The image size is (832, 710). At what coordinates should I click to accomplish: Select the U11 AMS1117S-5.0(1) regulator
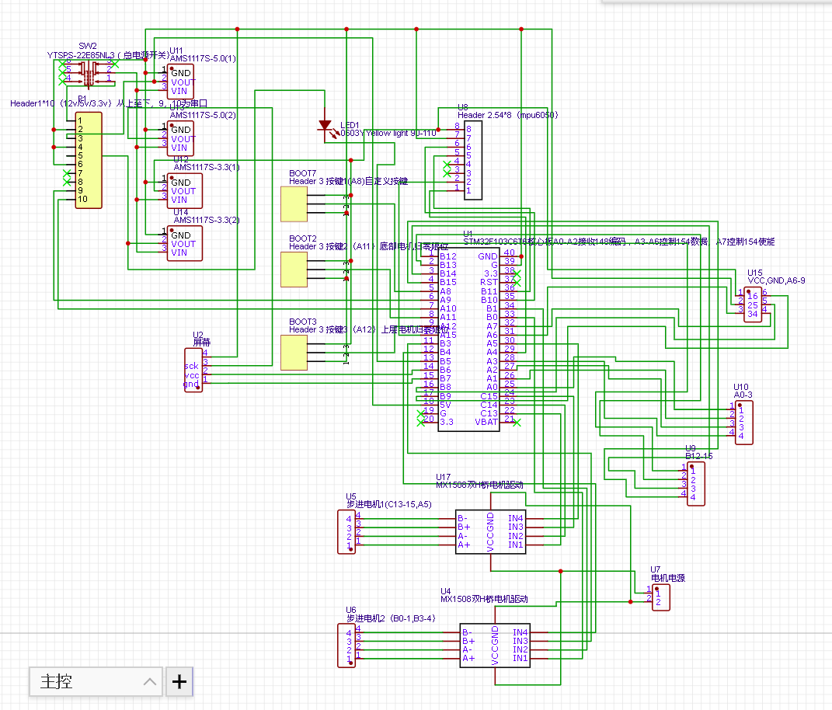pos(180,82)
